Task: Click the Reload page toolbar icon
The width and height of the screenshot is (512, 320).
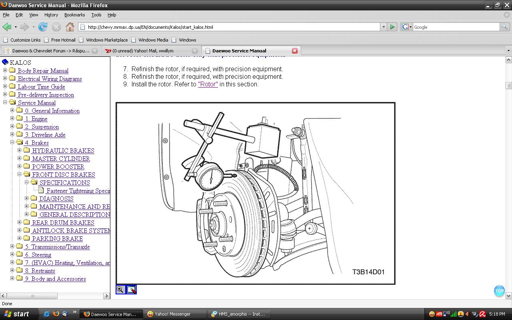Action: point(43,27)
